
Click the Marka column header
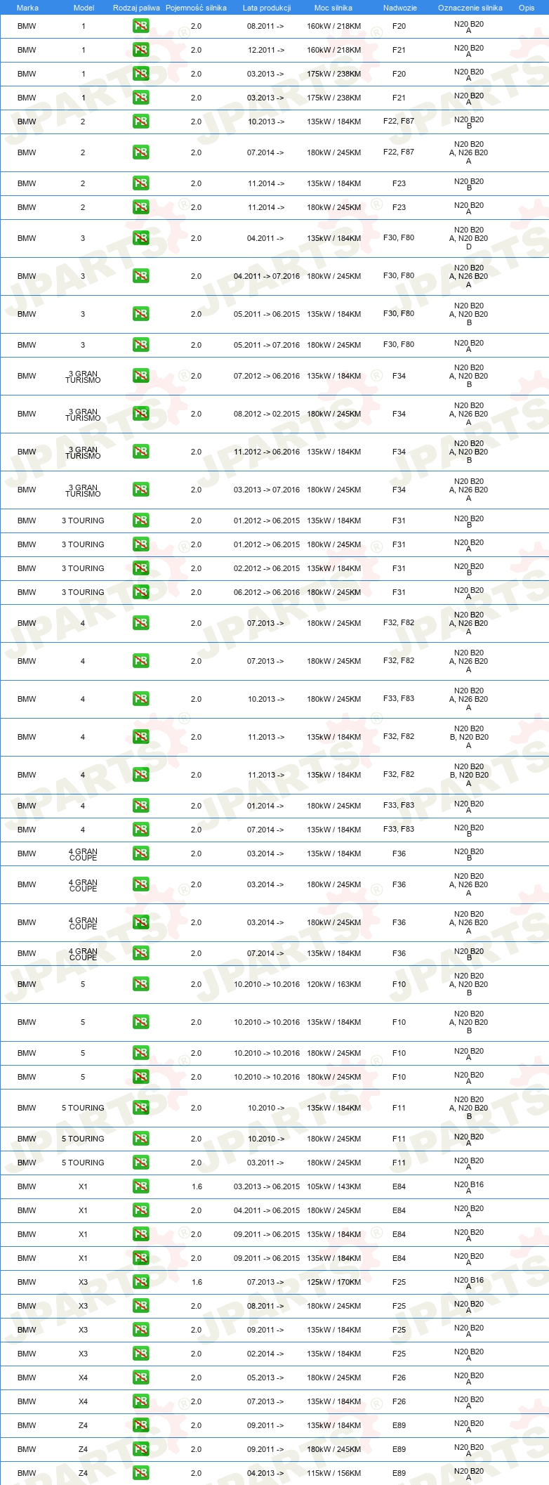pos(27,8)
